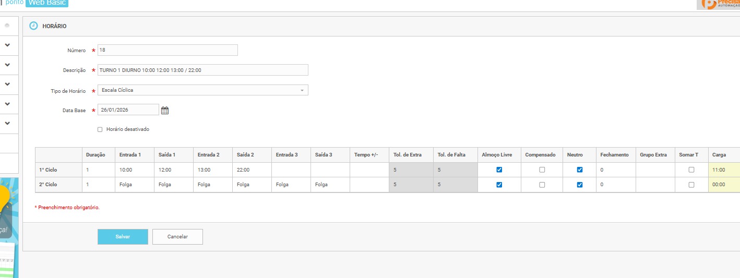Uncheck Almoço Livre for 1° Ciclo

499,170
